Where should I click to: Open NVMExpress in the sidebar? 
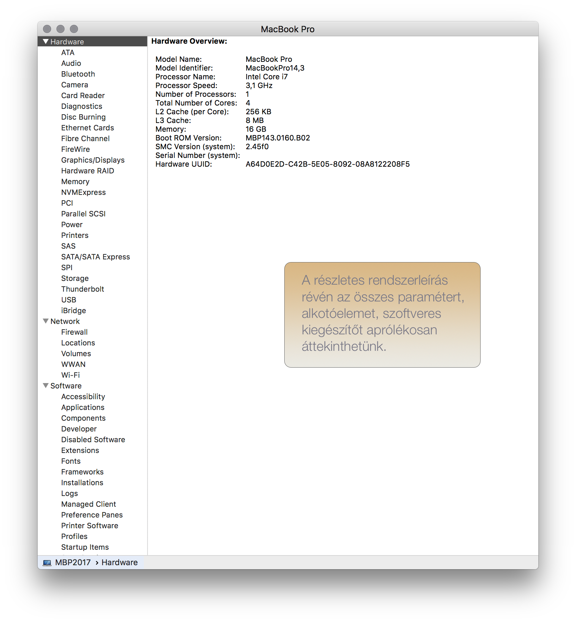click(x=83, y=192)
